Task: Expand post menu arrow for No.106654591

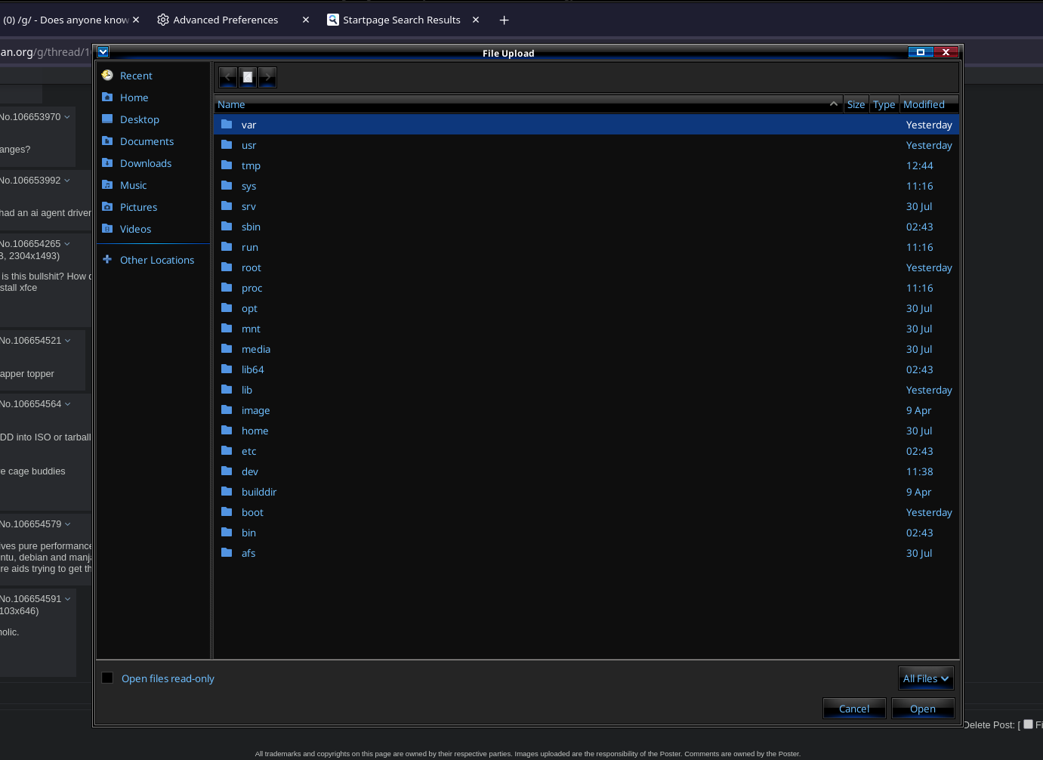Action: 68,599
